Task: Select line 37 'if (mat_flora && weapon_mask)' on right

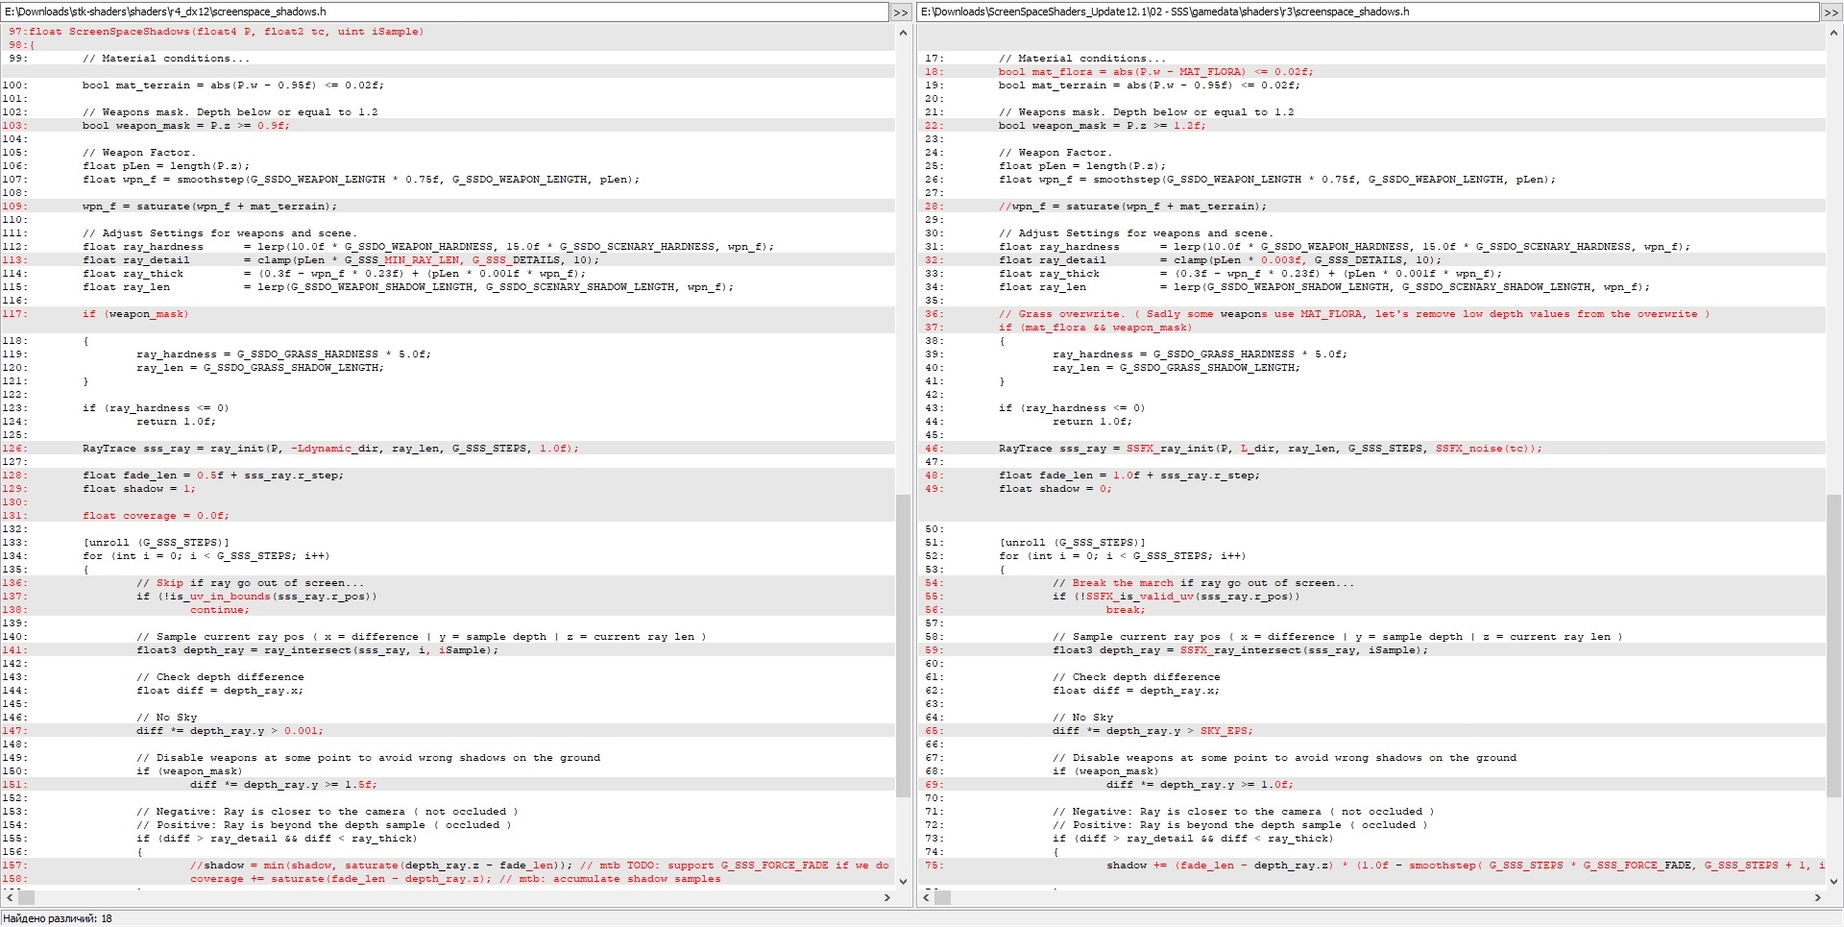Action: pyautogui.click(x=1094, y=328)
